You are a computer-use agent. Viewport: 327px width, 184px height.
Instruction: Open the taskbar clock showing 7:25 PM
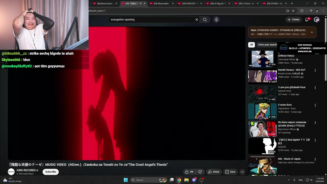320,180
